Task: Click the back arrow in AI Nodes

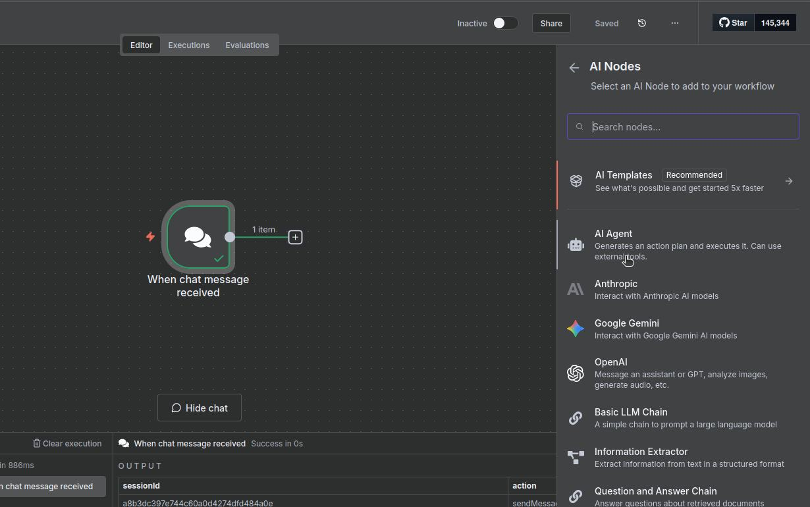Action: pyautogui.click(x=574, y=68)
